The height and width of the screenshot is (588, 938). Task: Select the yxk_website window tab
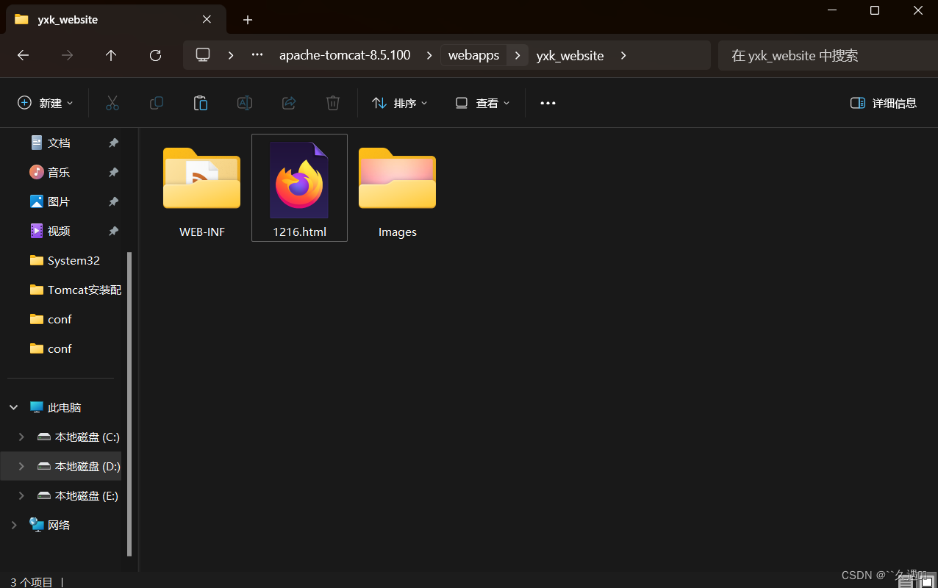115,20
